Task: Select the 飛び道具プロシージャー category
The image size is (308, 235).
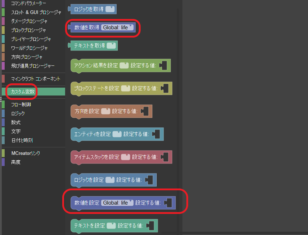Action: point(33,66)
